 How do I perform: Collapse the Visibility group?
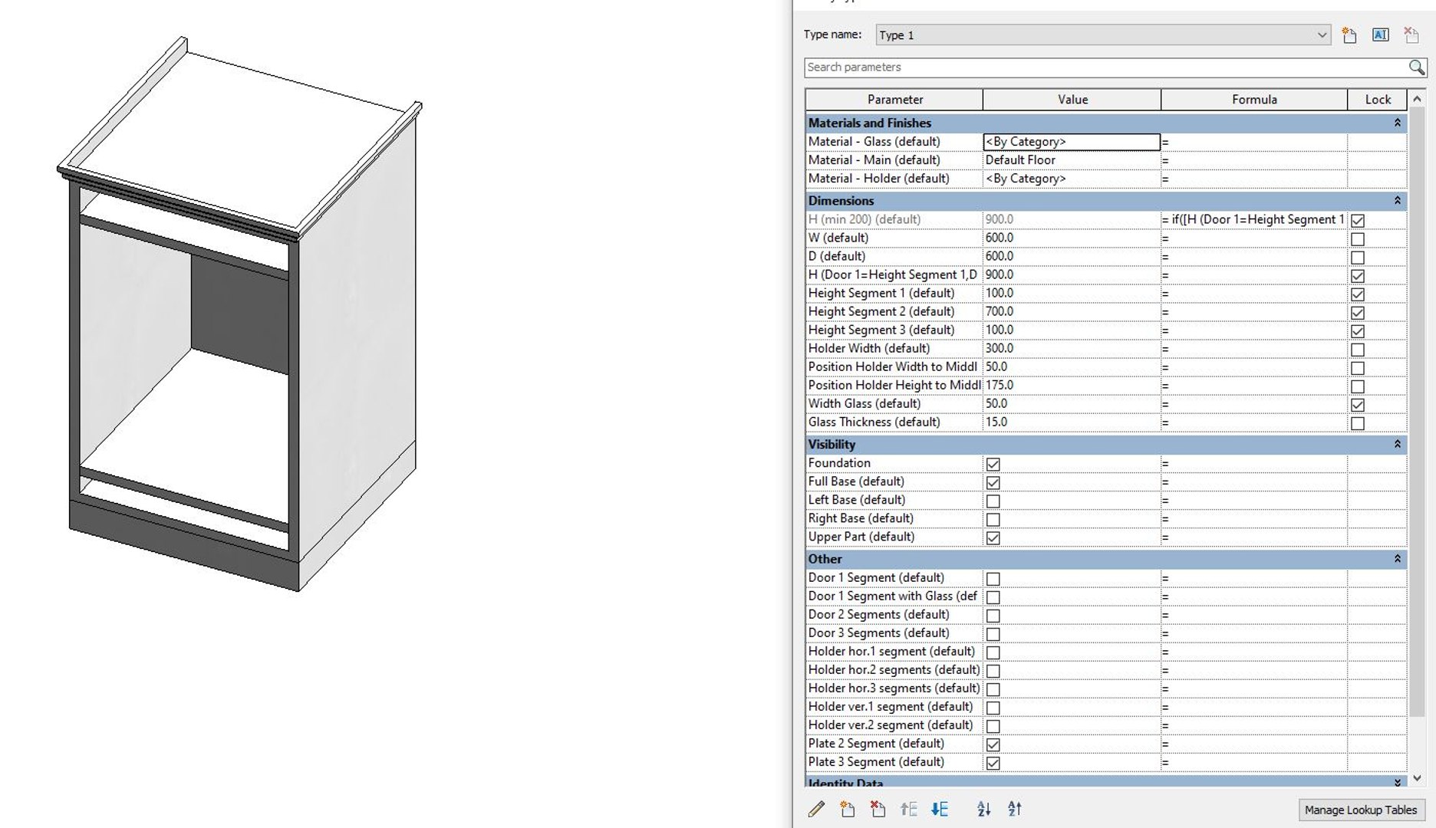pos(1397,445)
